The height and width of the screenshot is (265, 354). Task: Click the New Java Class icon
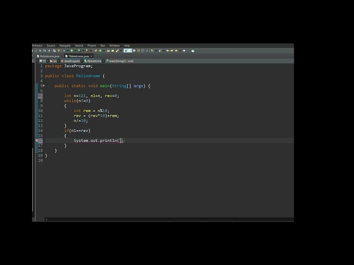click(100, 51)
